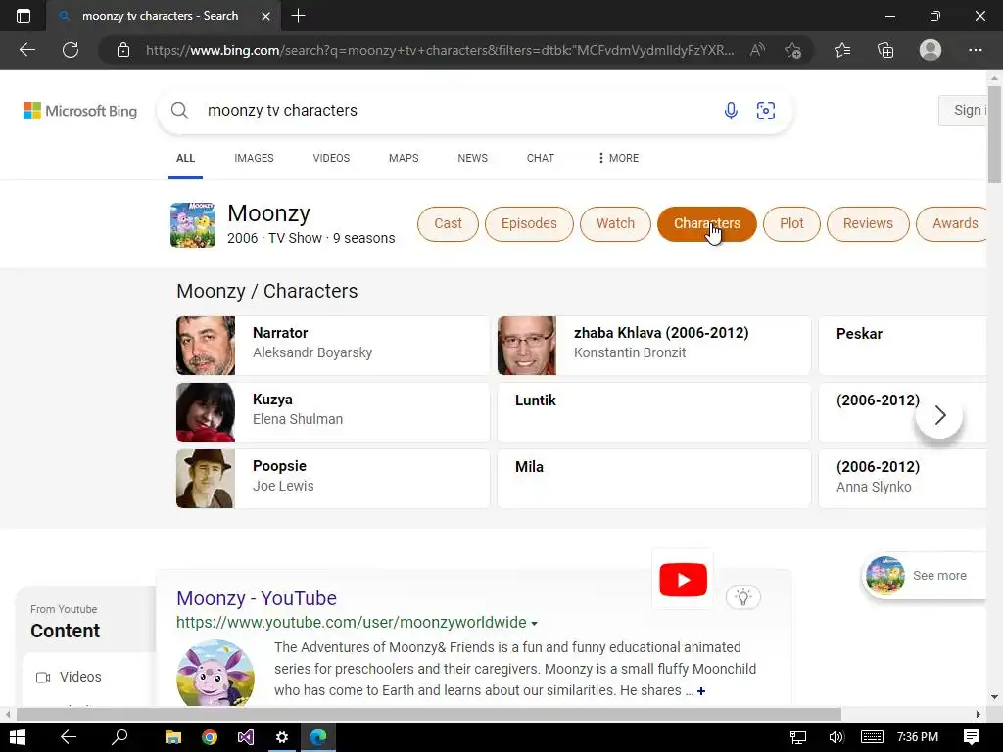Open Edge settings and more menu
Viewport: 1003px width, 752px height.
pos(975,50)
